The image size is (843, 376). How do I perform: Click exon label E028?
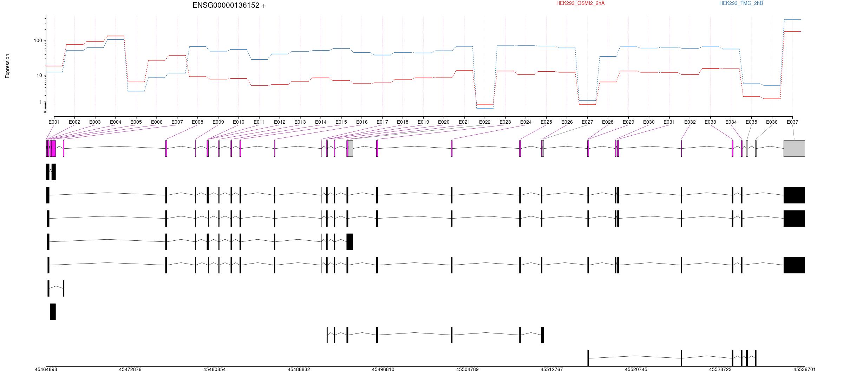click(x=608, y=122)
